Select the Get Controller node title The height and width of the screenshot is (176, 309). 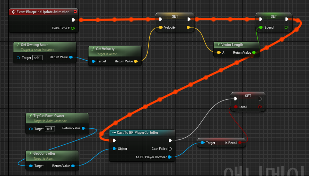(x=44, y=153)
